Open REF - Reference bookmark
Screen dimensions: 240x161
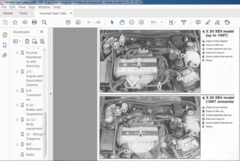(x=33, y=146)
